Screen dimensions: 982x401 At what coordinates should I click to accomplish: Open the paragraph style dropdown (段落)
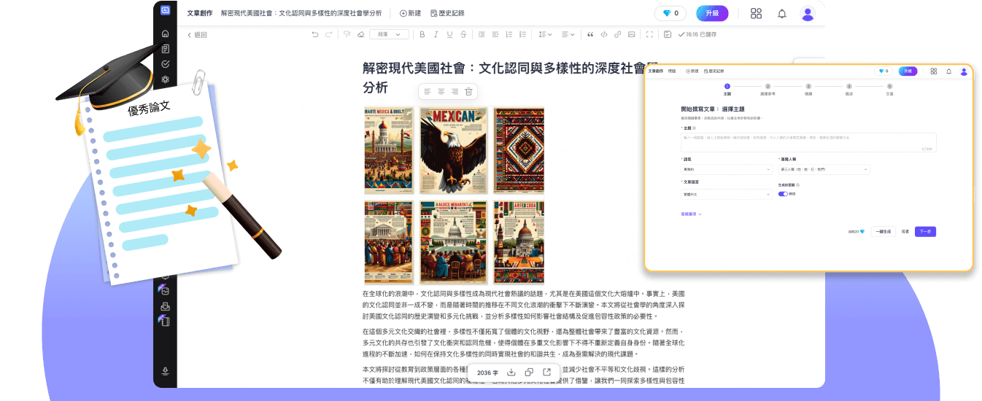tap(389, 34)
